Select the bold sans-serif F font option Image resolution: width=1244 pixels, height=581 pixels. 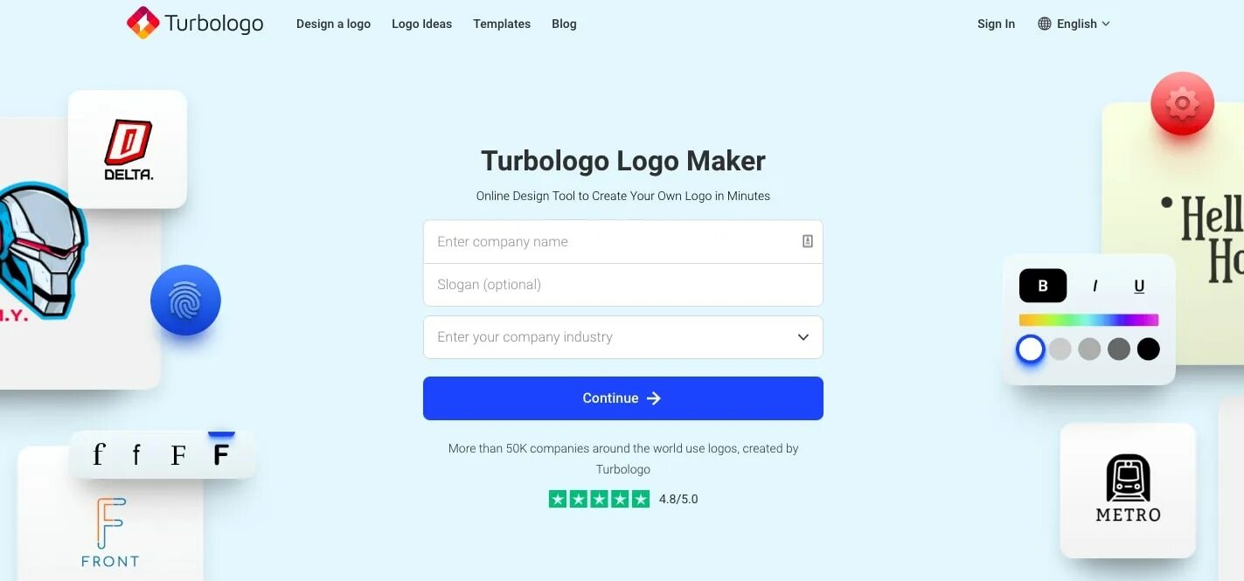221,454
